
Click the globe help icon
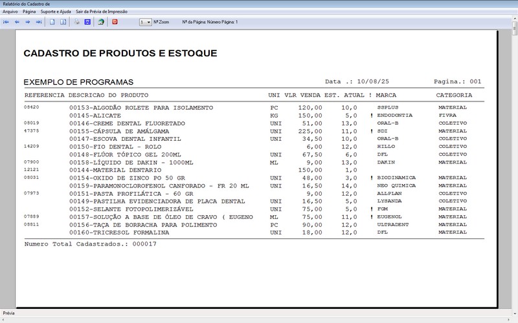click(x=101, y=22)
